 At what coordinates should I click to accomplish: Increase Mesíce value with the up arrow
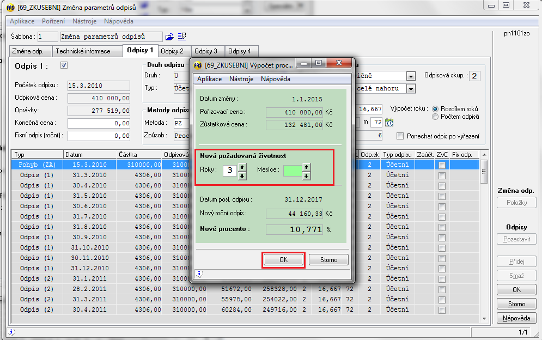[x=307, y=167]
